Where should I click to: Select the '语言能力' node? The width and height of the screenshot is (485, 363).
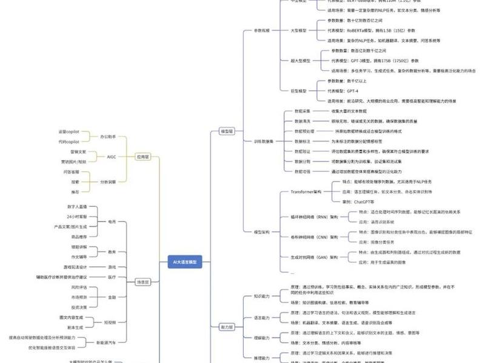[x=262, y=318]
